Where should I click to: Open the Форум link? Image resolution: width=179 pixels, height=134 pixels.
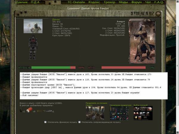[x=137, y=2]
